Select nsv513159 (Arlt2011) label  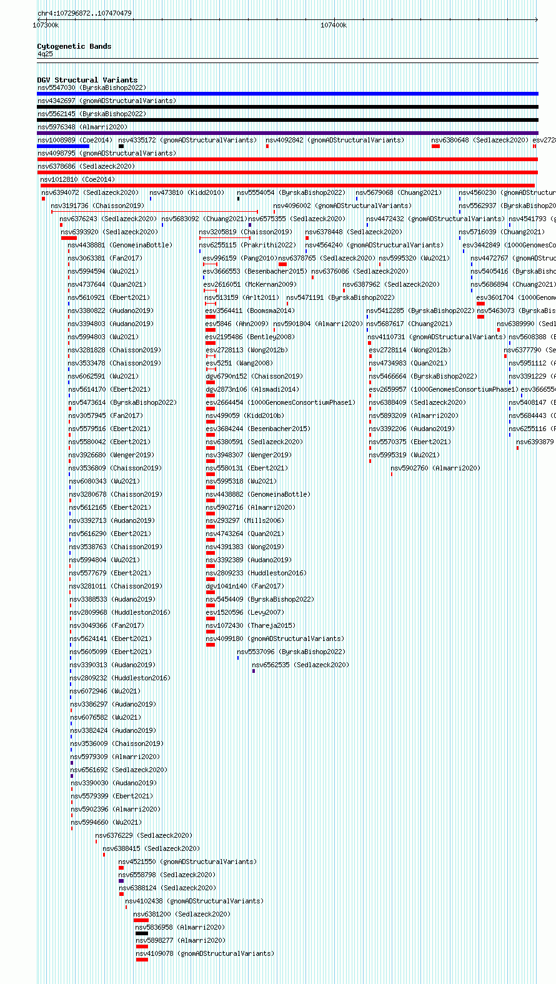pyautogui.click(x=242, y=298)
